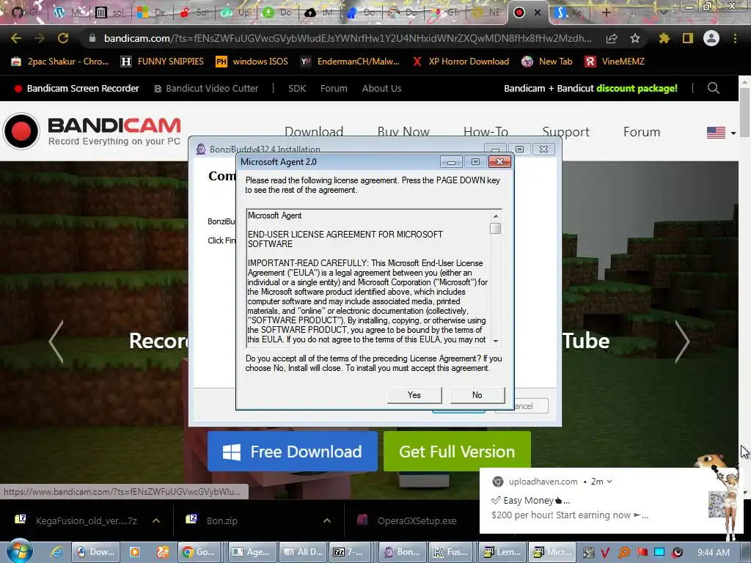Open the SDK top bar link

(297, 88)
